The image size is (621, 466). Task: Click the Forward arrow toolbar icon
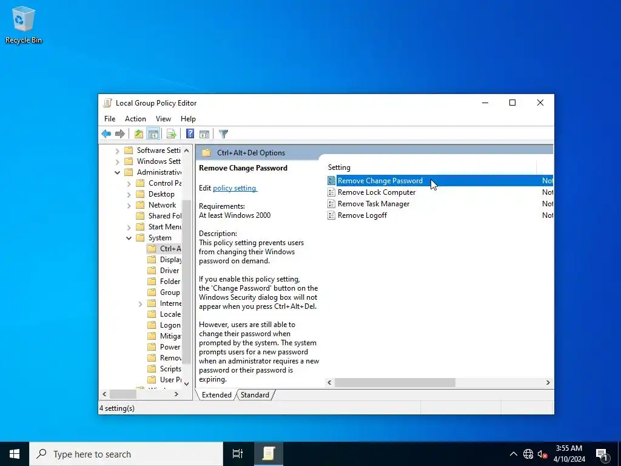point(119,134)
